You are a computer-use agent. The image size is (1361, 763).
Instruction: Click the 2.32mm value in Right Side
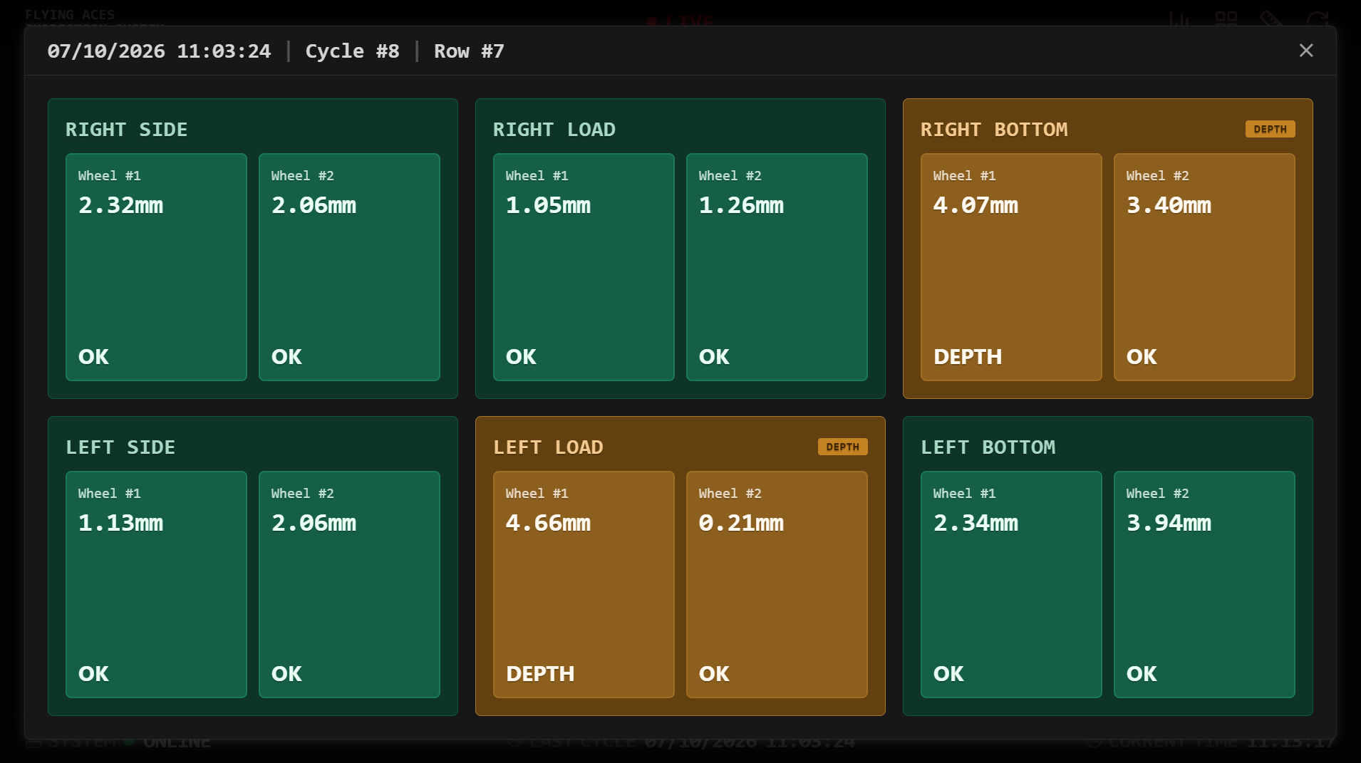pos(120,205)
